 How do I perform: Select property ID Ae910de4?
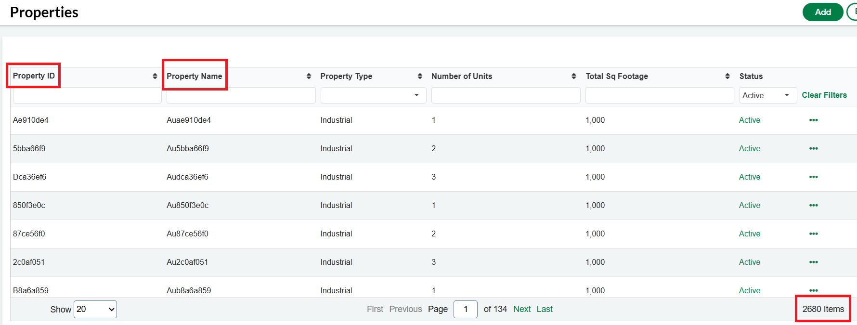(x=31, y=120)
